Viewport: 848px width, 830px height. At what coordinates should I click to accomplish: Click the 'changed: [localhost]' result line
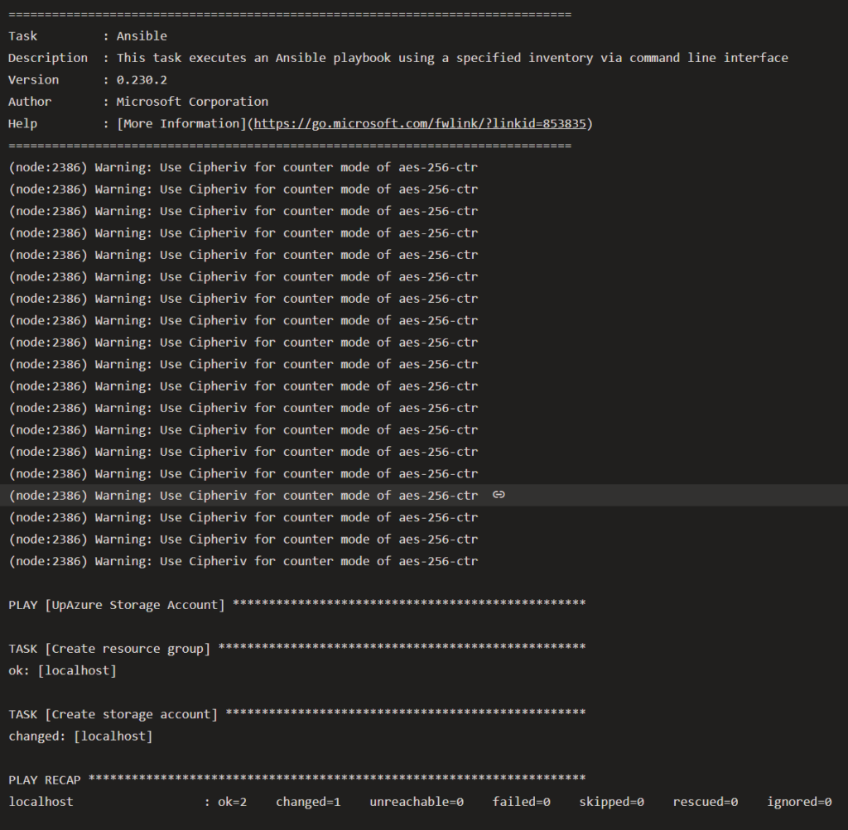(x=80, y=736)
